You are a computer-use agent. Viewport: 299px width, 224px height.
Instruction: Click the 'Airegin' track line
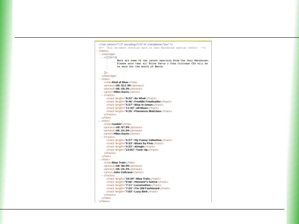[131, 147]
